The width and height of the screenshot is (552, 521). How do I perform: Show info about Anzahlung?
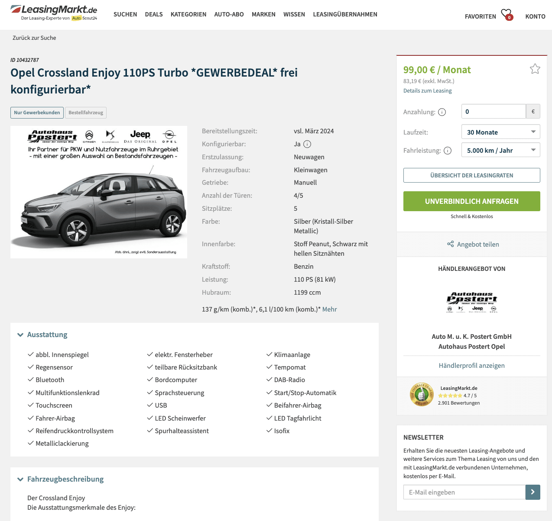coord(442,112)
